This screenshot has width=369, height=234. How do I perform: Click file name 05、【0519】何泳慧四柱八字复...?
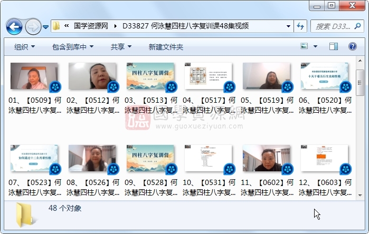pos(267,105)
